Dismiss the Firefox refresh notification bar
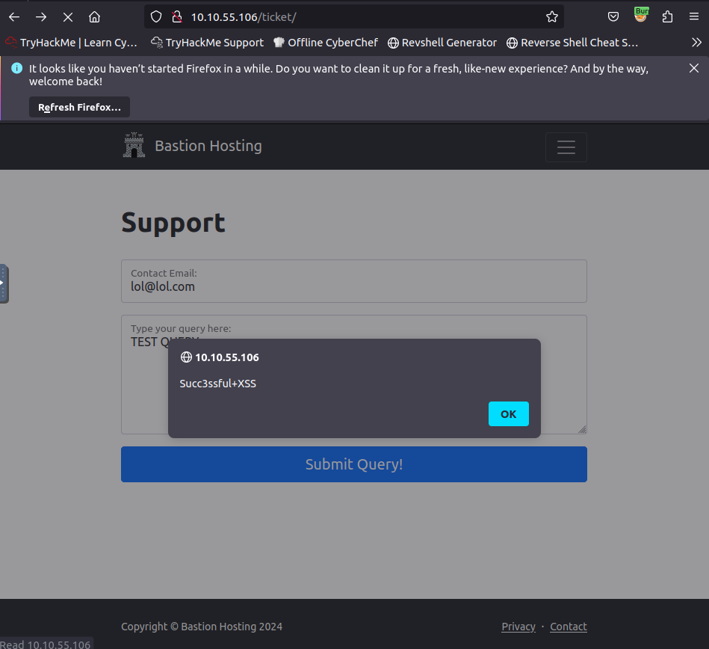Screen dimensions: 709x649 coord(693,68)
